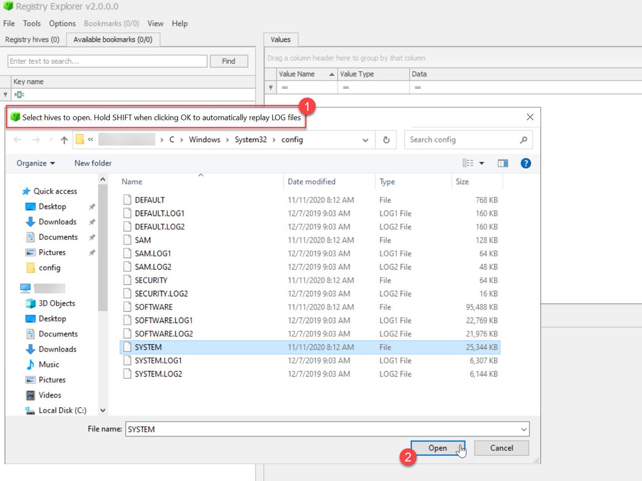This screenshot has width=642, height=481.
Task: Open the recent locations dropdown arrow
Action: point(51,140)
